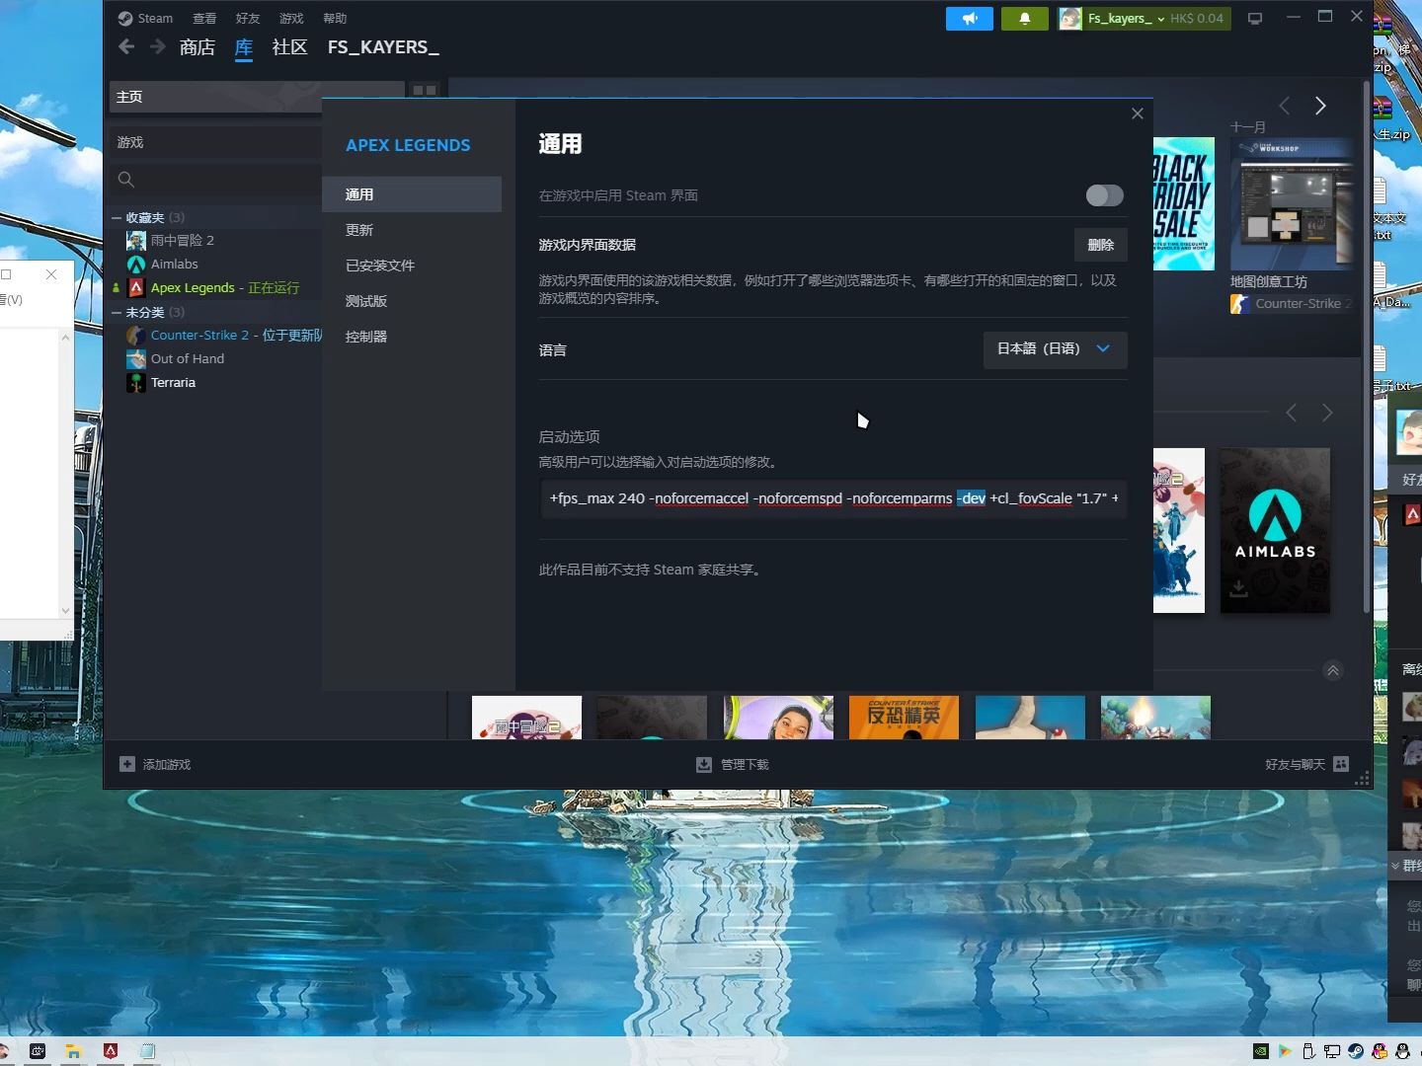Open the 好友 menu

tap(248, 18)
